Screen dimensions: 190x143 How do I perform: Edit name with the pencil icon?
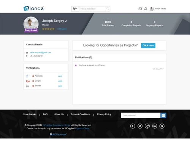coord(66,21)
